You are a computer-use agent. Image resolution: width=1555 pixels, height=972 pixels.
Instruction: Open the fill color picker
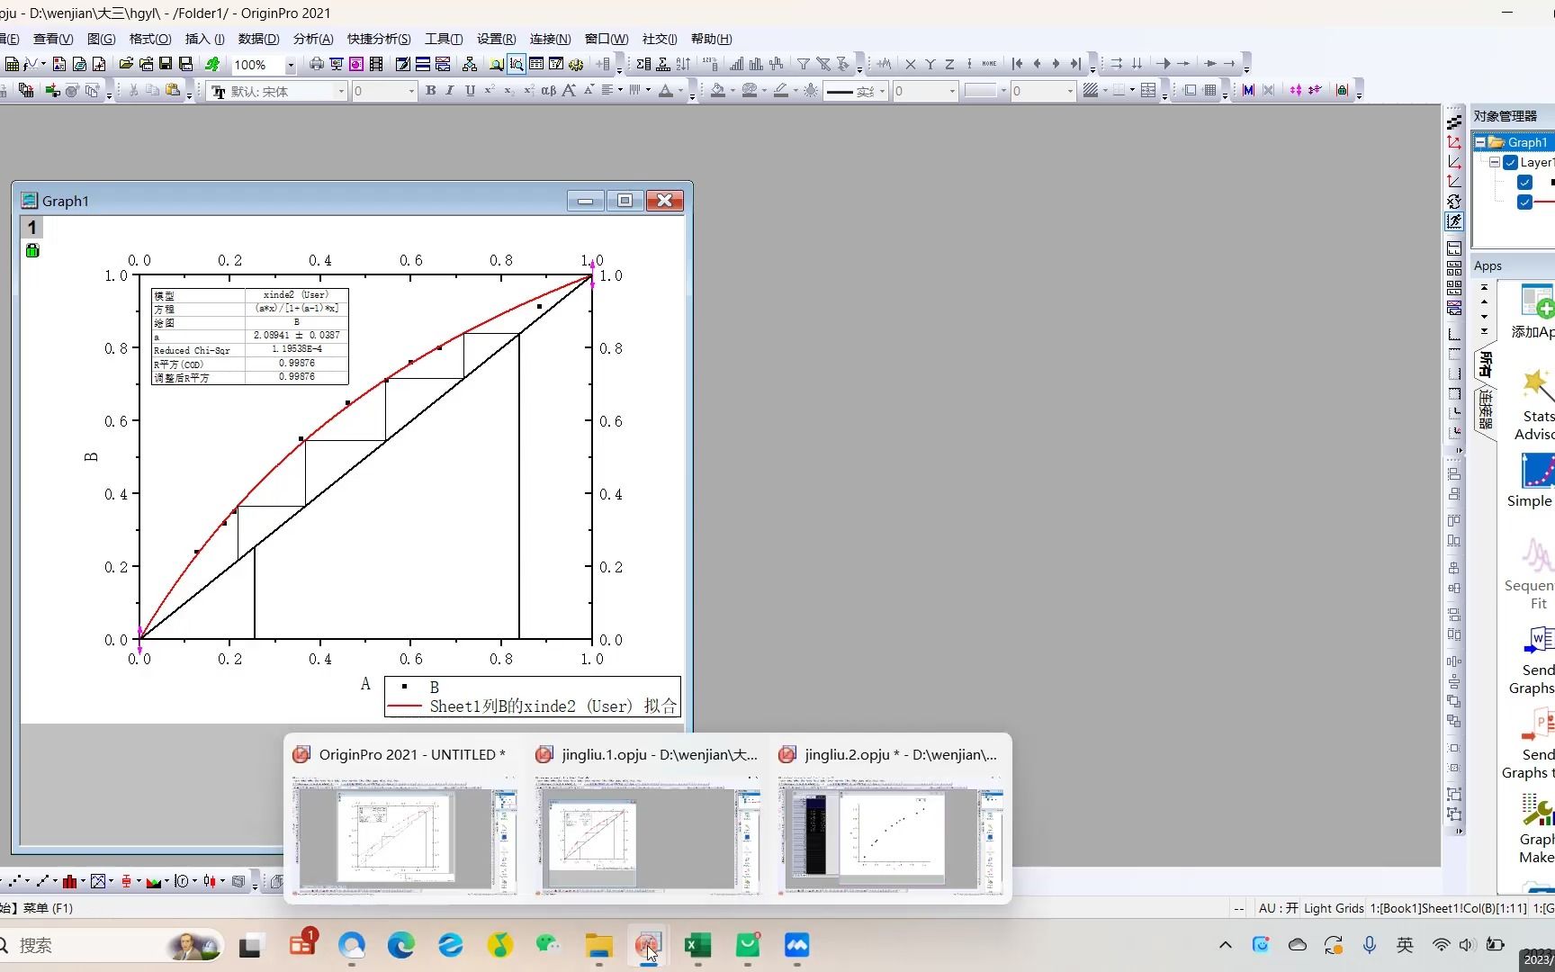(721, 91)
